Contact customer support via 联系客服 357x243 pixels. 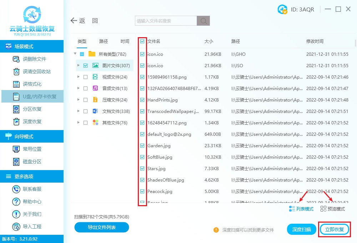tap(32, 189)
